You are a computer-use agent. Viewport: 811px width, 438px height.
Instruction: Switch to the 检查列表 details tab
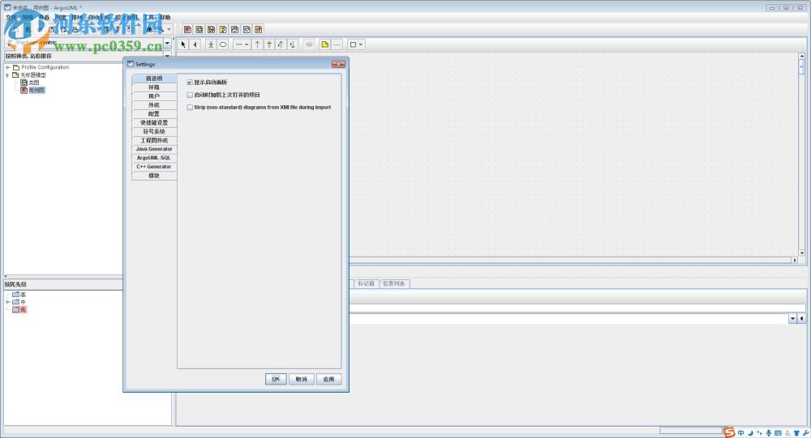tap(394, 283)
